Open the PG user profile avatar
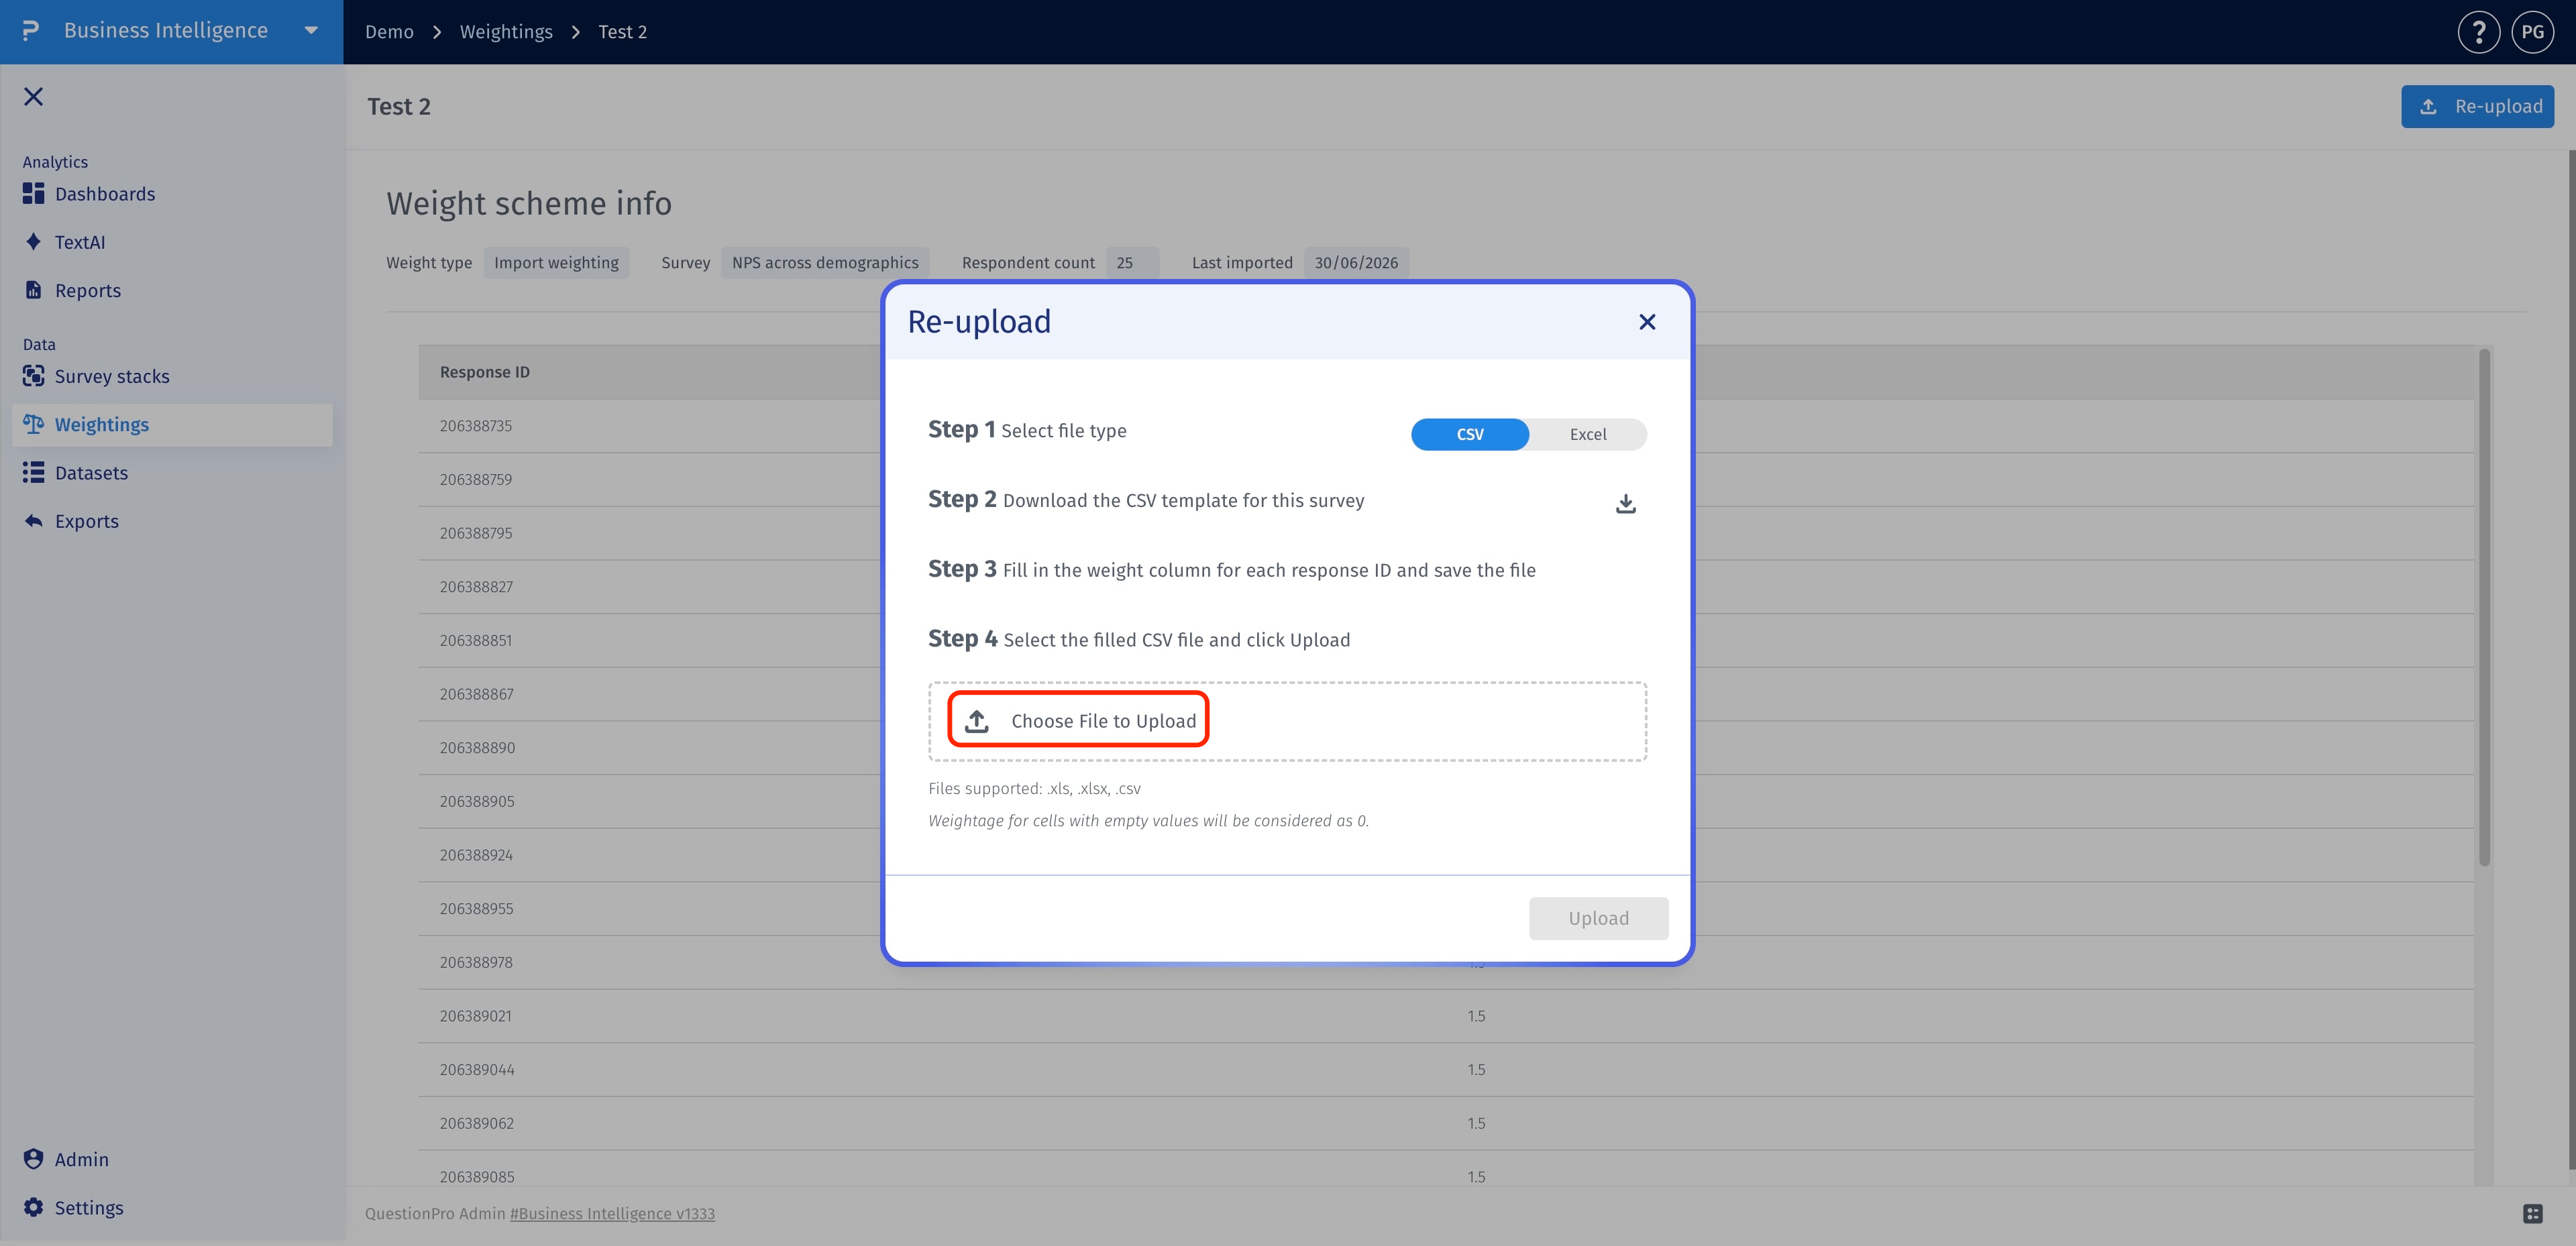The width and height of the screenshot is (2576, 1246). point(2533,32)
